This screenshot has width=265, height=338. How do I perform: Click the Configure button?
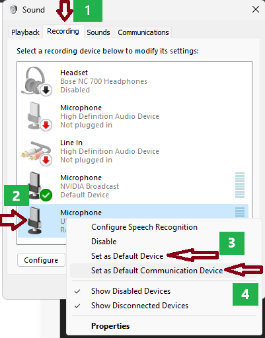[41, 260]
